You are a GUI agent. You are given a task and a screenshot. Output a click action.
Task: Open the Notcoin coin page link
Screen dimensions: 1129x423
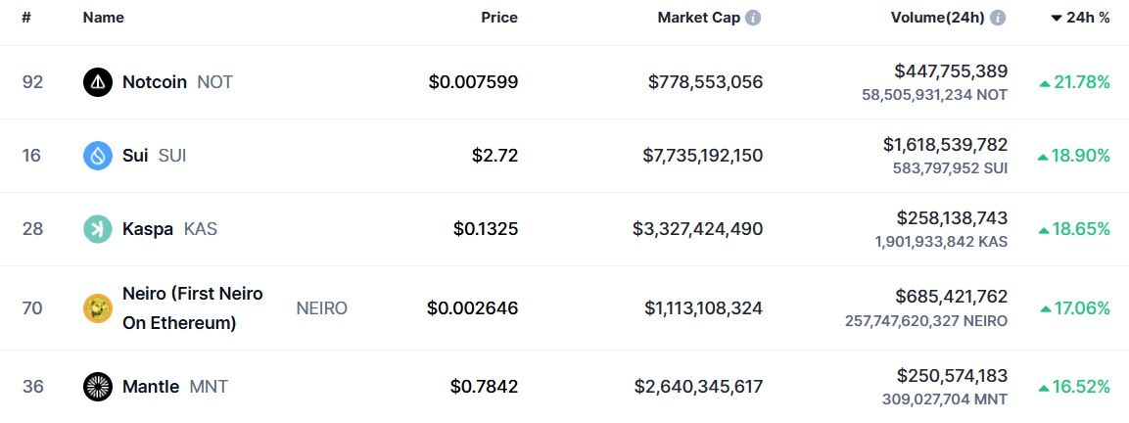(x=155, y=82)
